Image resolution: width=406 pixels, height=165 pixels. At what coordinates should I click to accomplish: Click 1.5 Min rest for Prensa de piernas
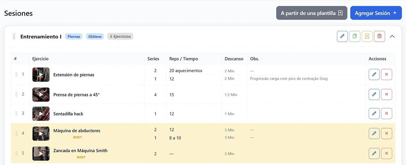point(231,95)
